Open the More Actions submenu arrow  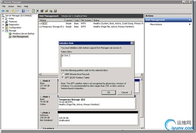point(190,24)
